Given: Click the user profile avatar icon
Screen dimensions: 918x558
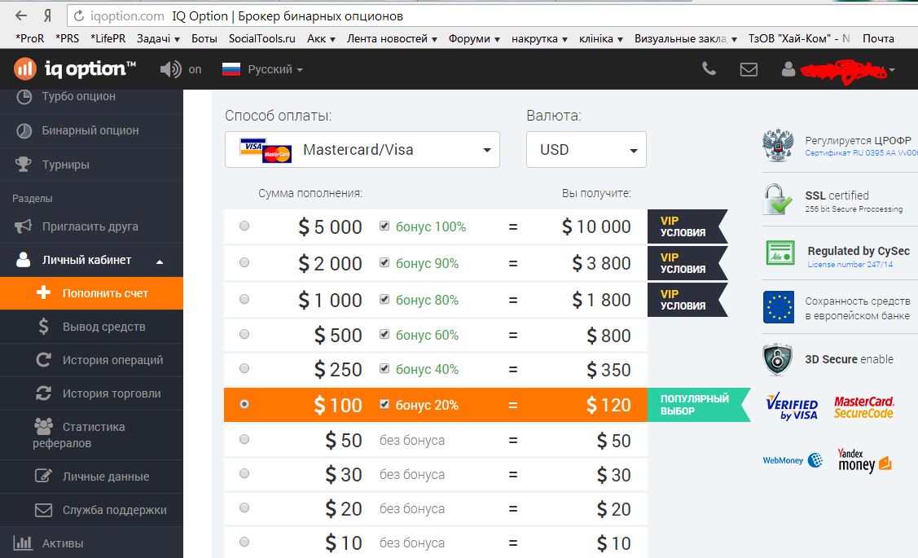Looking at the screenshot, I should click(788, 69).
